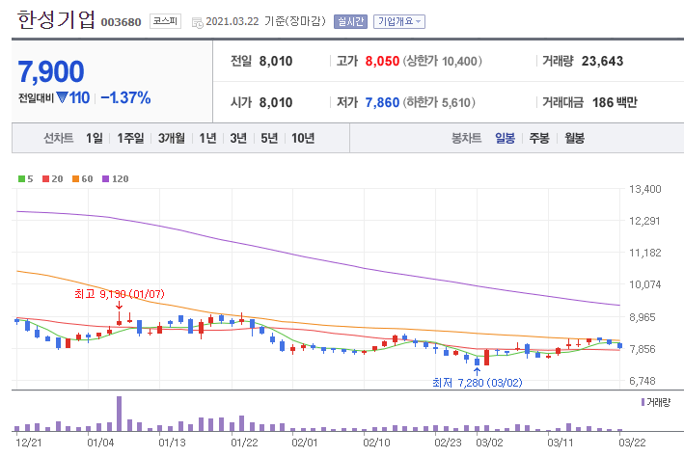Click the -1.37% change rate
This screenshot has height=457, width=684.
tap(125, 97)
